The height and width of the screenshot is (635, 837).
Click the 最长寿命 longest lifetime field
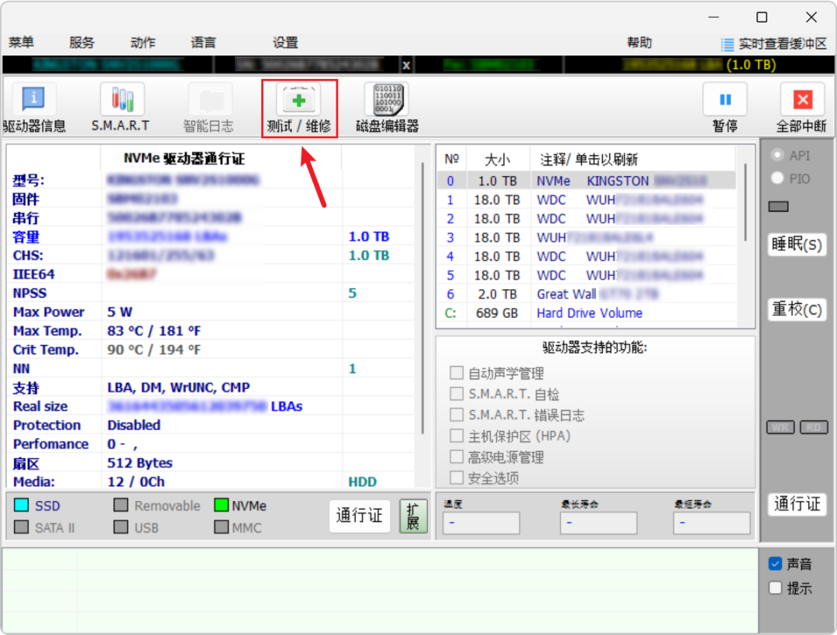pos(598,523)
